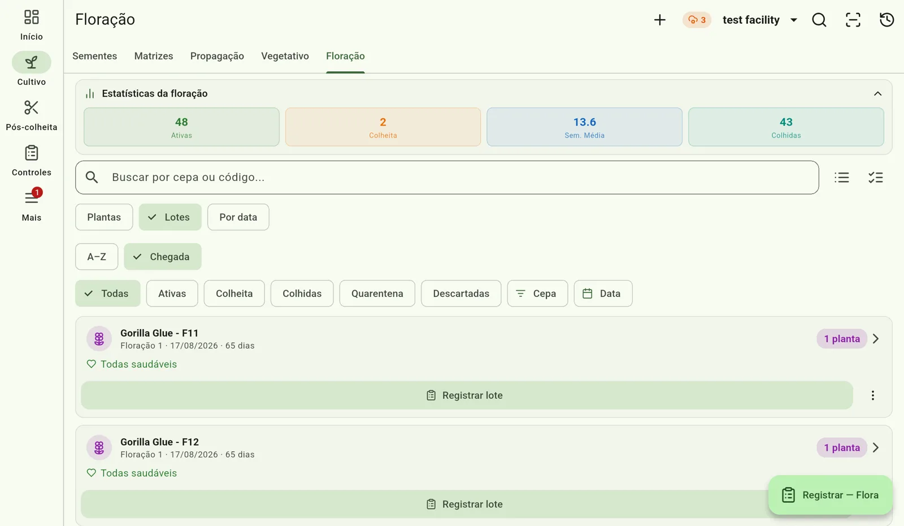Expand Gorilla Glue - F12 chevron
The height and width of the screenshot is (526, 904).
(876, 447)
